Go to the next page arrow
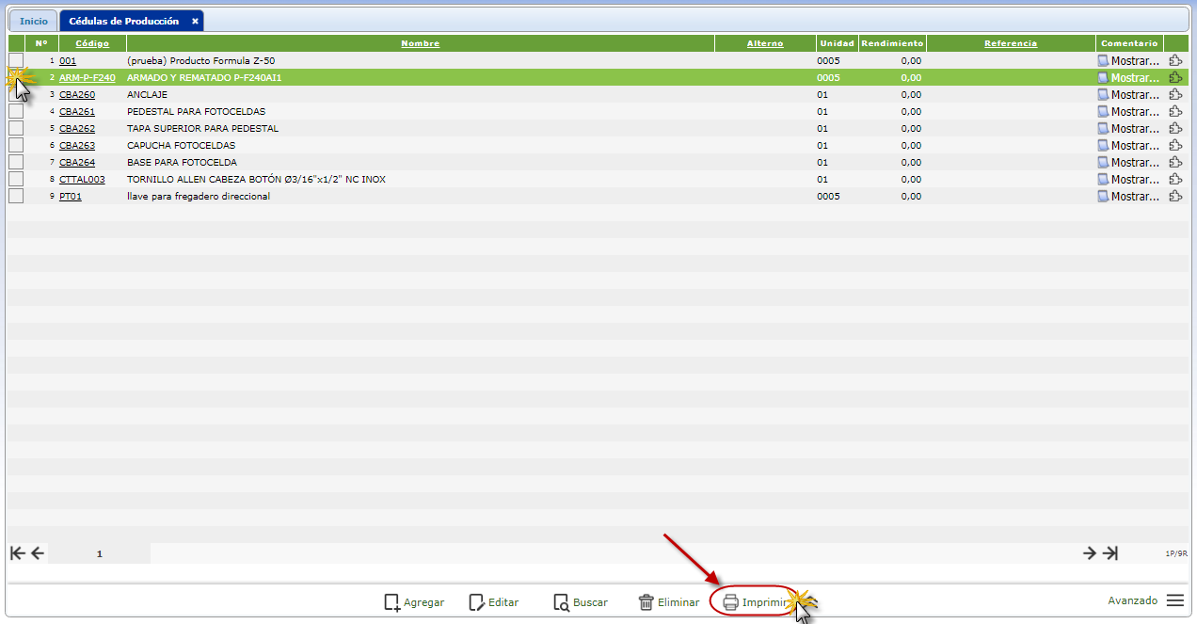Screen dimensions: 1197x624 [1090, 553]
